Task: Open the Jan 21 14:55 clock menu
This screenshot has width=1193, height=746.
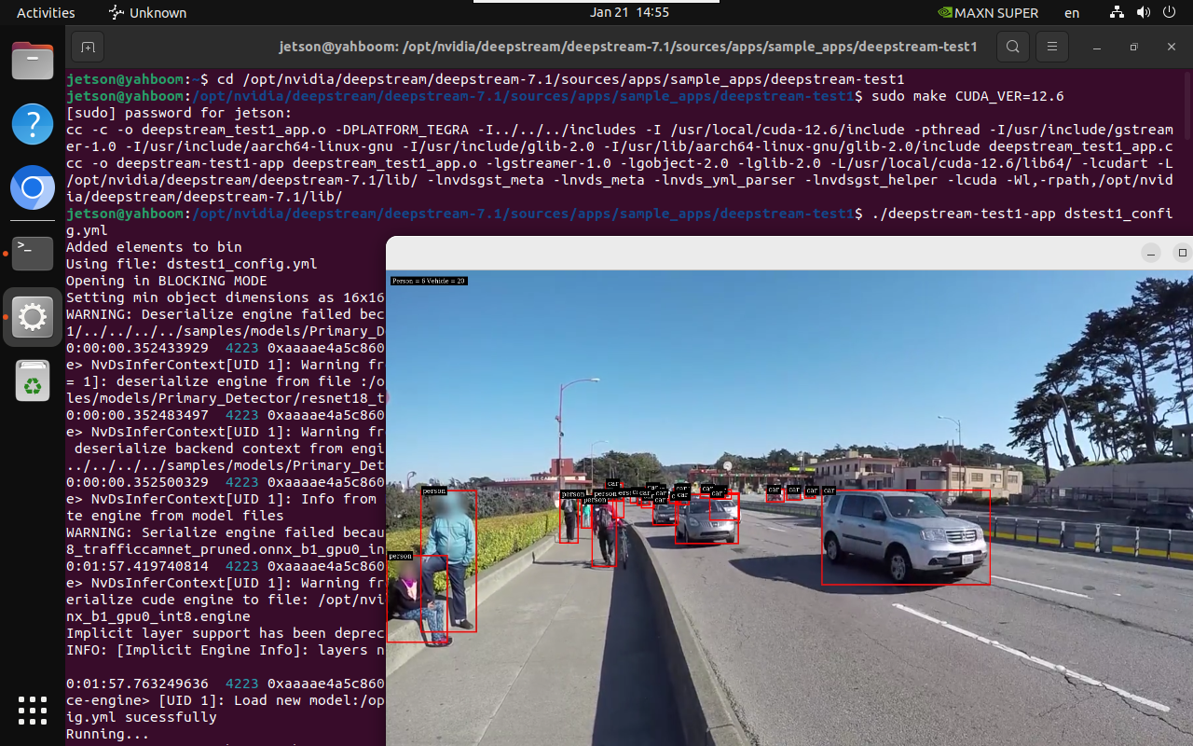Action: (629, 13)
